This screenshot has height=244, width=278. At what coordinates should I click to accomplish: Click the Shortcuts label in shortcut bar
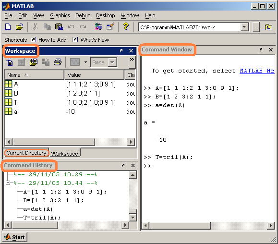pyautogui.click(x=15, y=40)
